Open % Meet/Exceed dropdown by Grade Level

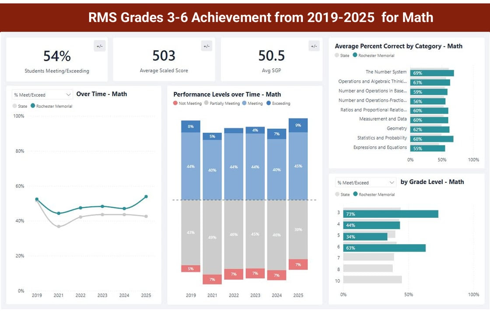[366, 182]
